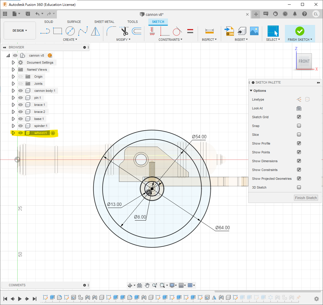Image resolution: width=323 pixels, height=305 pixels.
Task: Click the Measure tool in Inspect
Action: pos(209,31)
